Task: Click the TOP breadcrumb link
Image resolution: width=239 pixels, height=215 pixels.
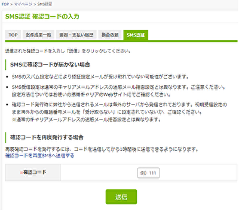Action: (x=5, y=4)
